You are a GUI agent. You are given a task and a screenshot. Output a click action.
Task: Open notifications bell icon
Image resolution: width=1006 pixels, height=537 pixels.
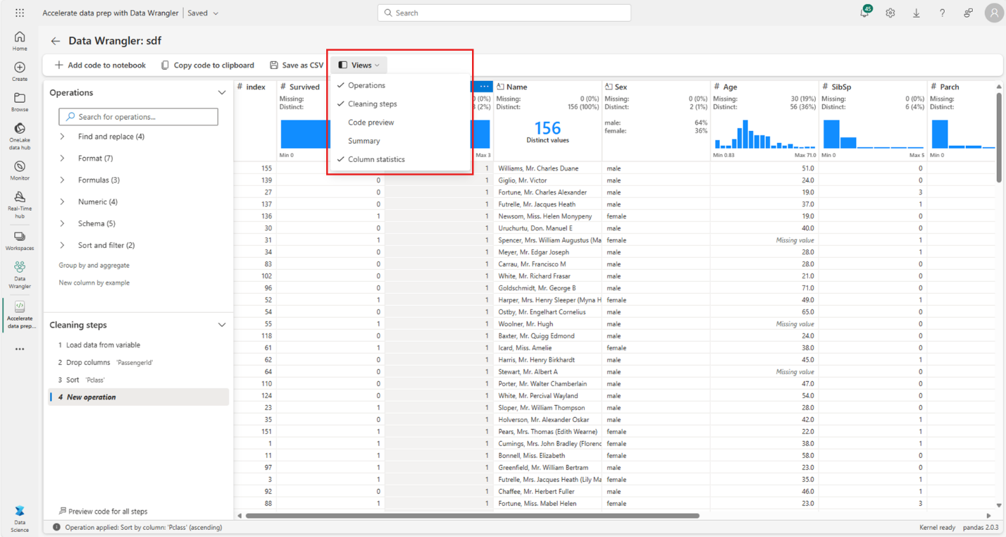(x=864, y=13)
